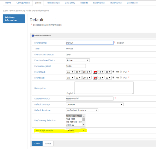Open the Tax Receipt Bundle dropdown
156x149 pixels.
click(76, 131)
